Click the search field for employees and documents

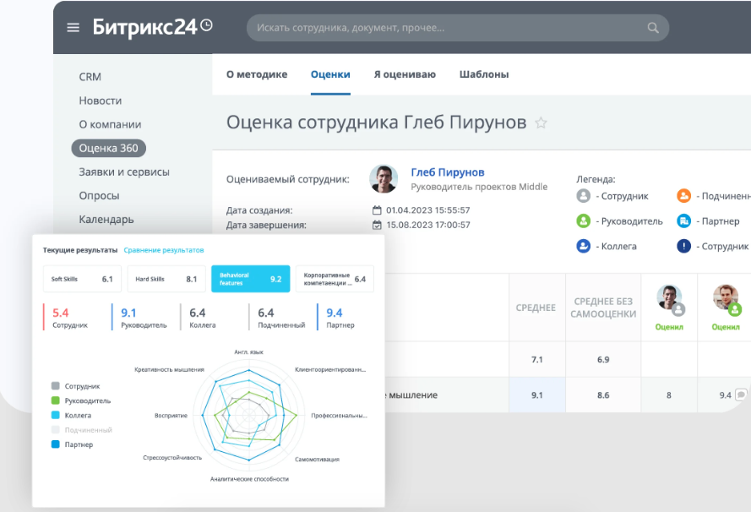pyautogui.click(x=457, y=28)
